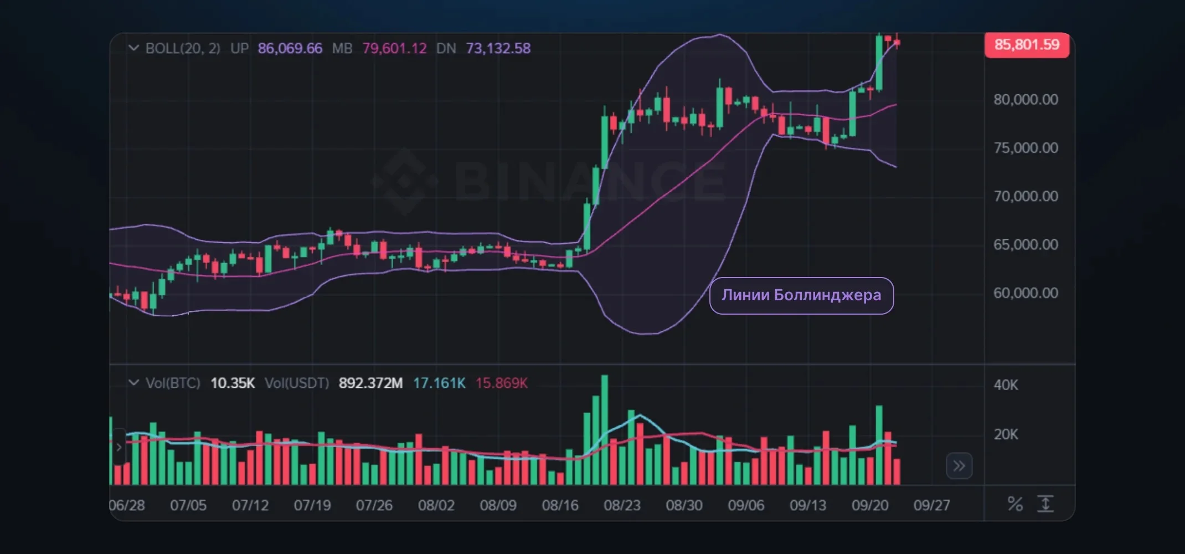1185x554 pixels.
Task: Toggle percent scale icon
Action: 1014,504
